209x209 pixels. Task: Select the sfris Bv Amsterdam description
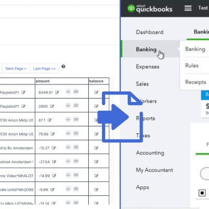click(x=16, y=148)
